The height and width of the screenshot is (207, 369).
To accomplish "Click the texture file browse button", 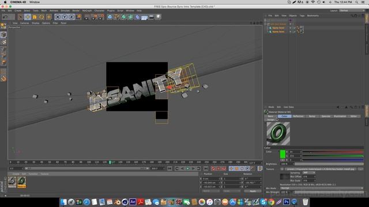I will point(360,169).
